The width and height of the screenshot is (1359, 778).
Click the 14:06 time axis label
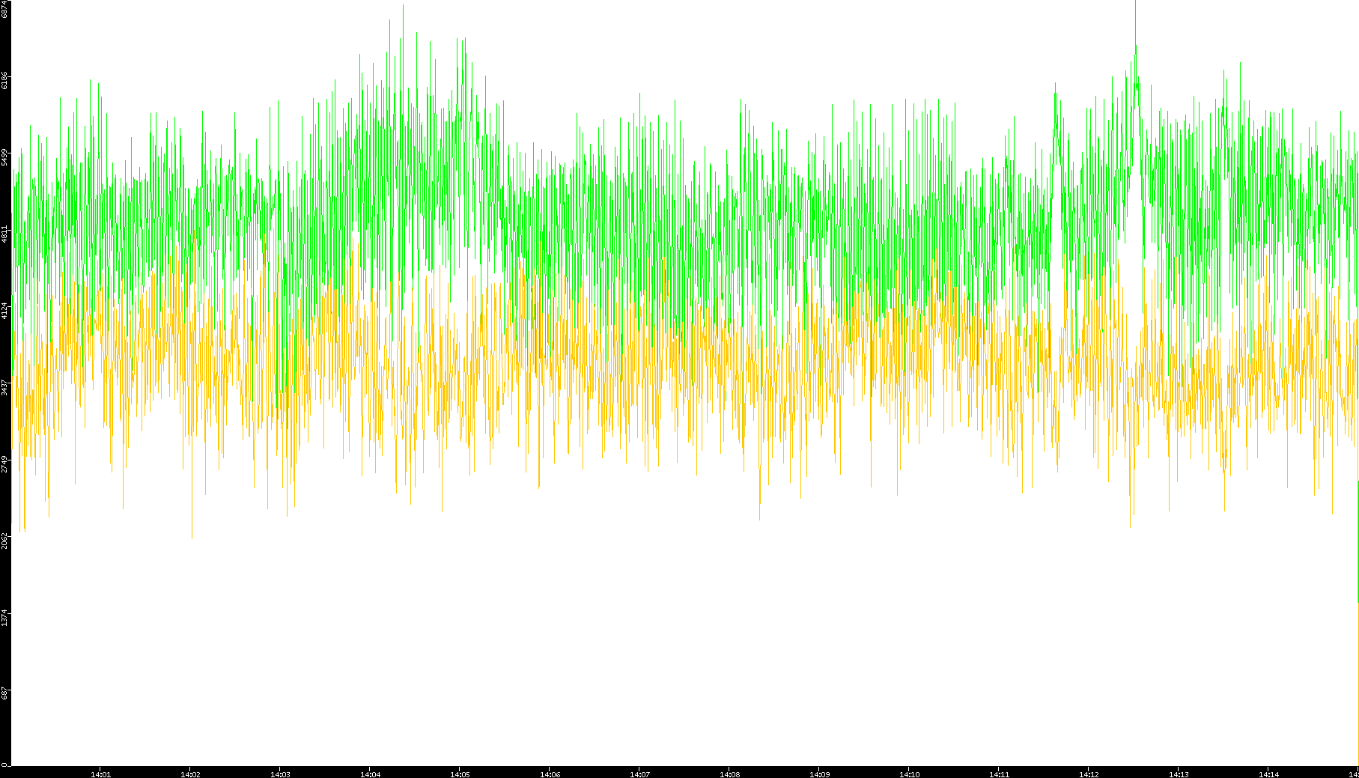[x=550, y=774]
